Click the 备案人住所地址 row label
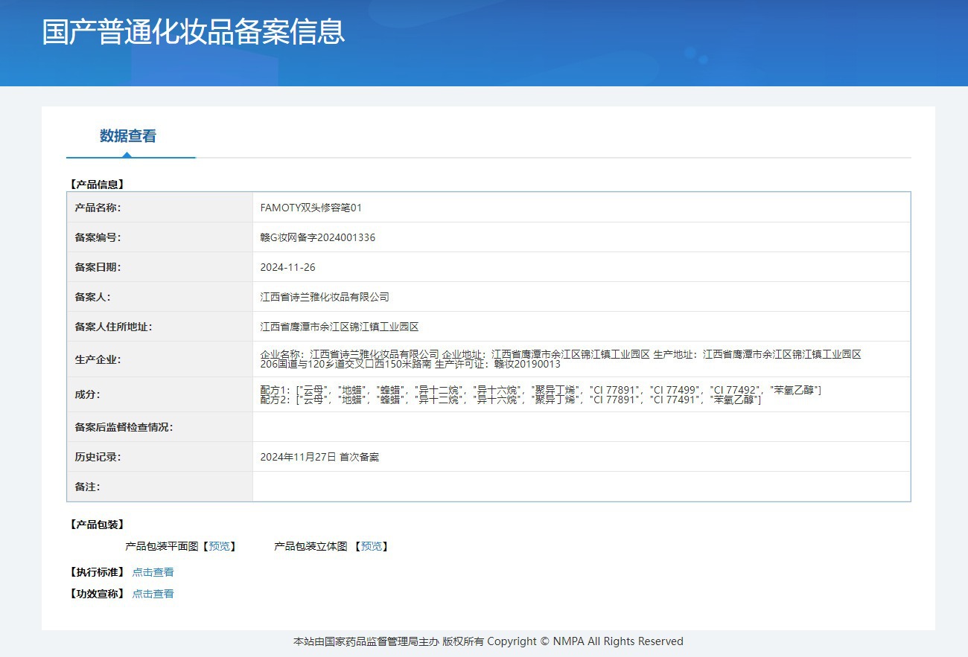 pyautogui.click(x=113, y=327)
